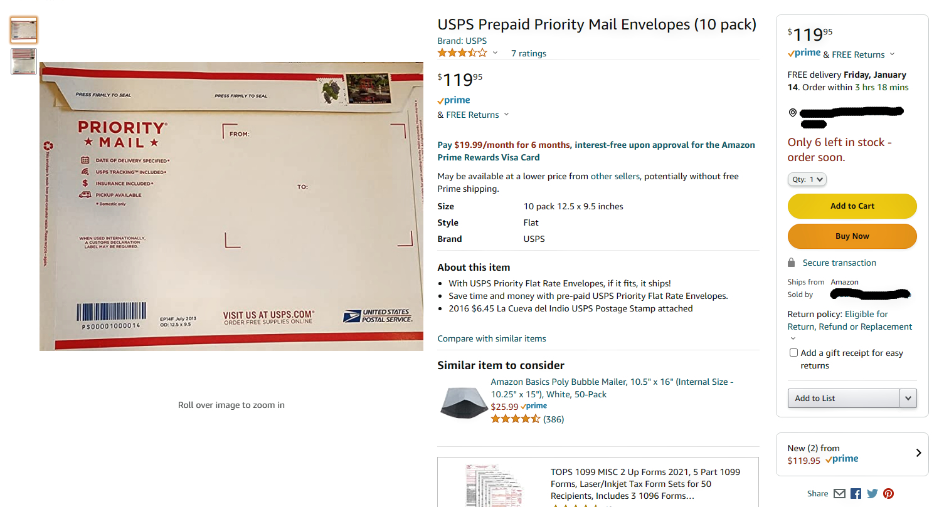
Task: Open Compare with similar items link
Action: pos(492,338)
